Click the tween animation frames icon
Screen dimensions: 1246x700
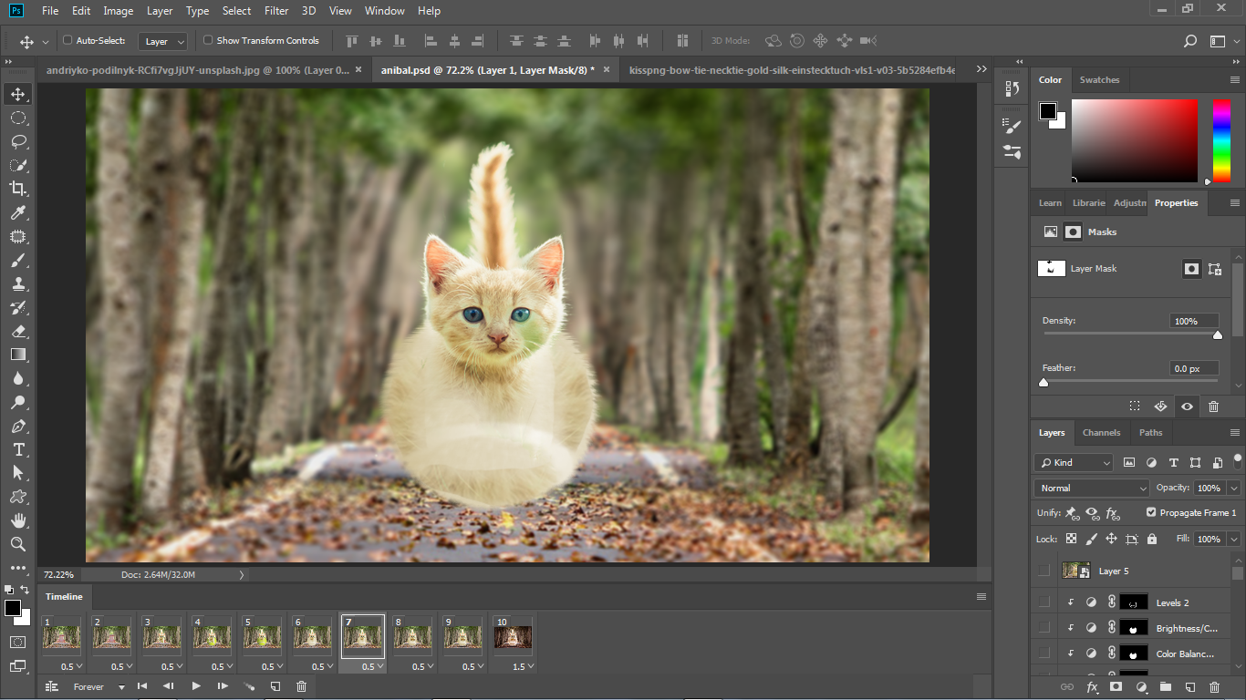click(248, 686)
